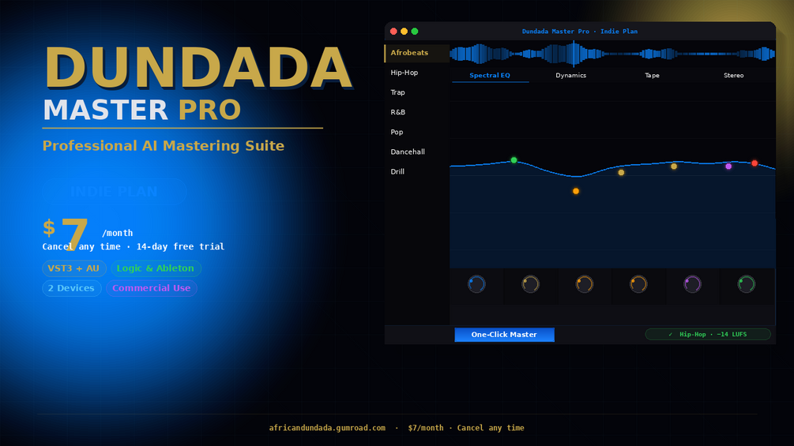
Task: Click the 'Cancel any time · 14-day free trial' text
Action: pyautogui.click(x=134, y=247)
